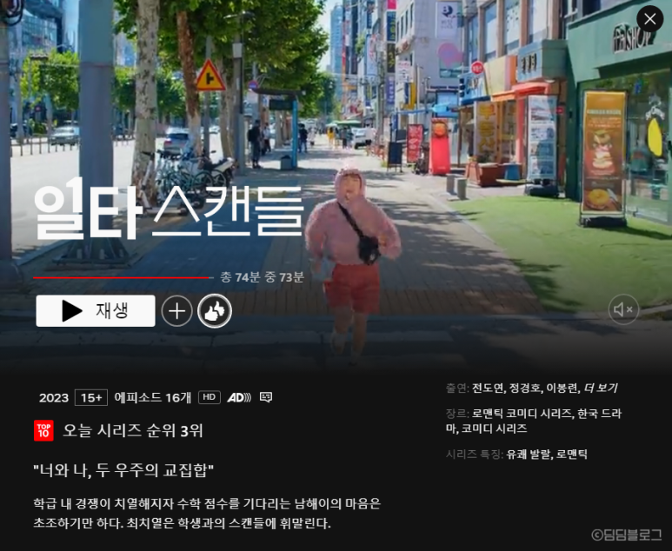
Task: Open the 로맨틱 trait tag
Action: (x=572, y=455)
